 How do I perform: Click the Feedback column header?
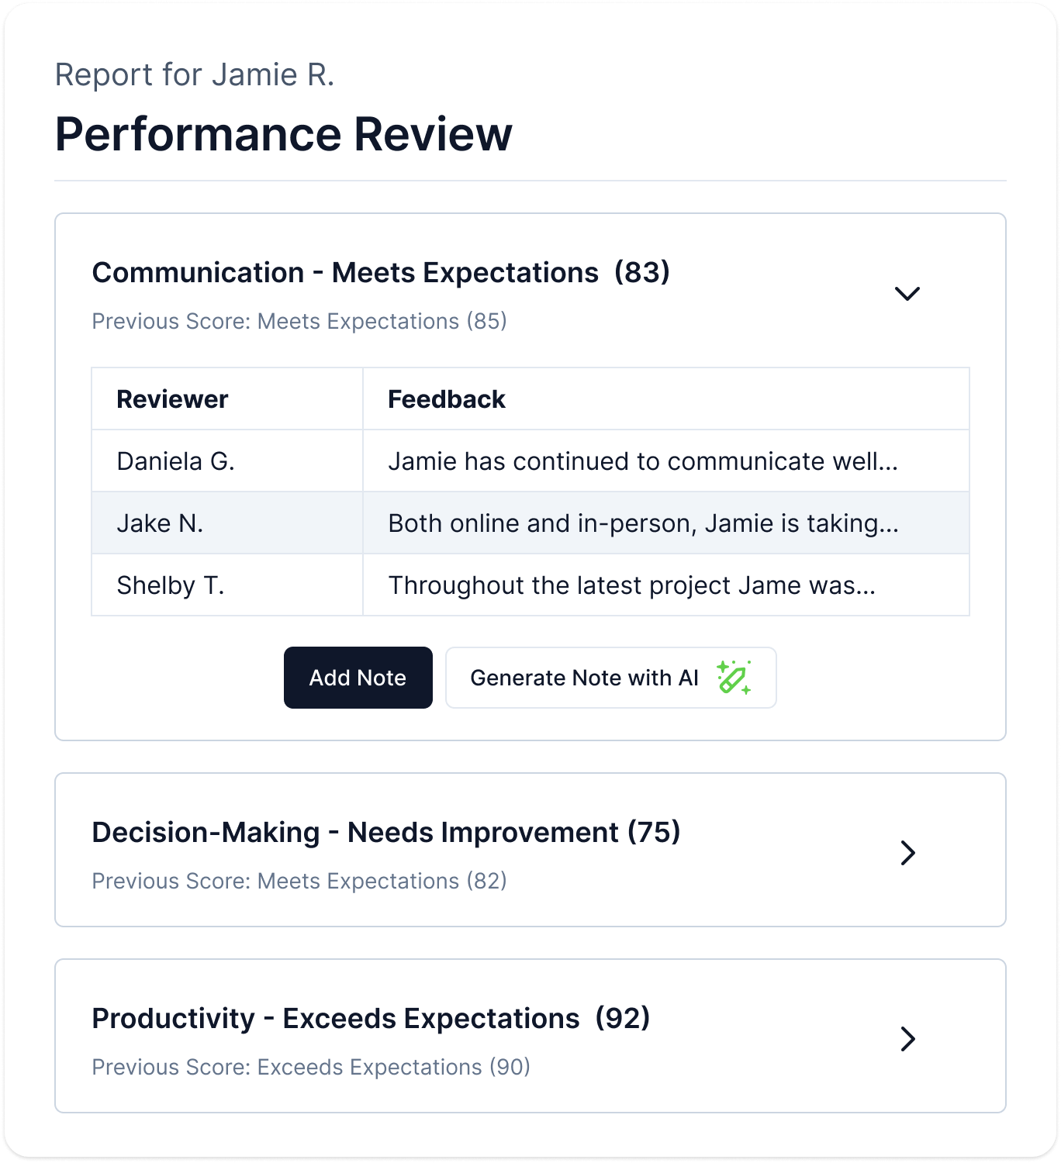click(447, 399)
